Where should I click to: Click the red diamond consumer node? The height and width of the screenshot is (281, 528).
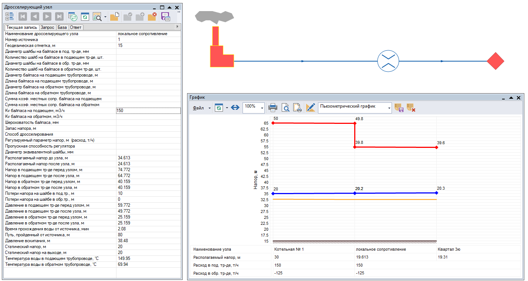[x=495, y=61]
